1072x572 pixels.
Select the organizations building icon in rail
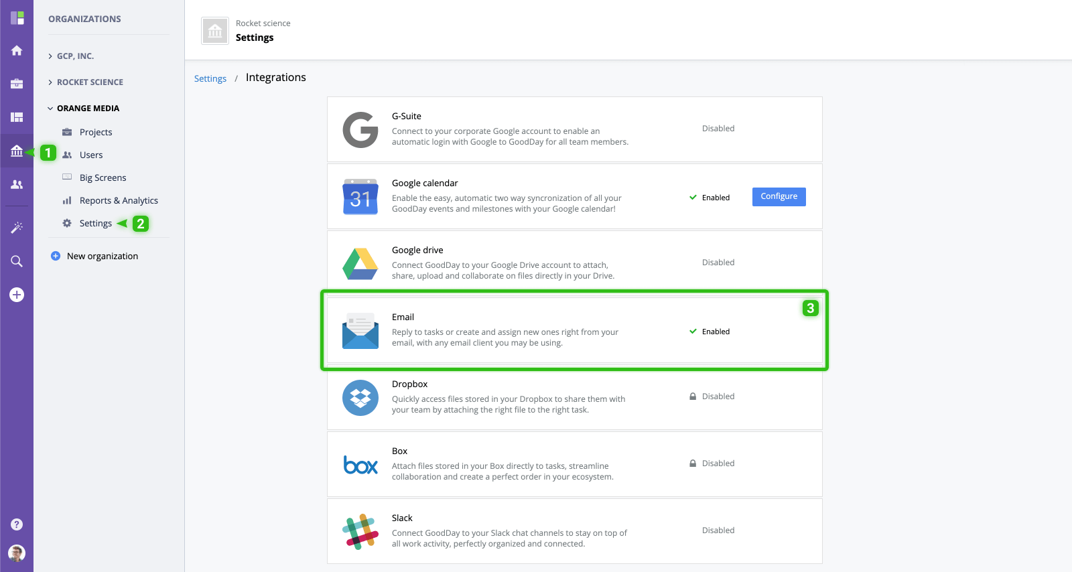pyautogui.click(x=17, y=151)
